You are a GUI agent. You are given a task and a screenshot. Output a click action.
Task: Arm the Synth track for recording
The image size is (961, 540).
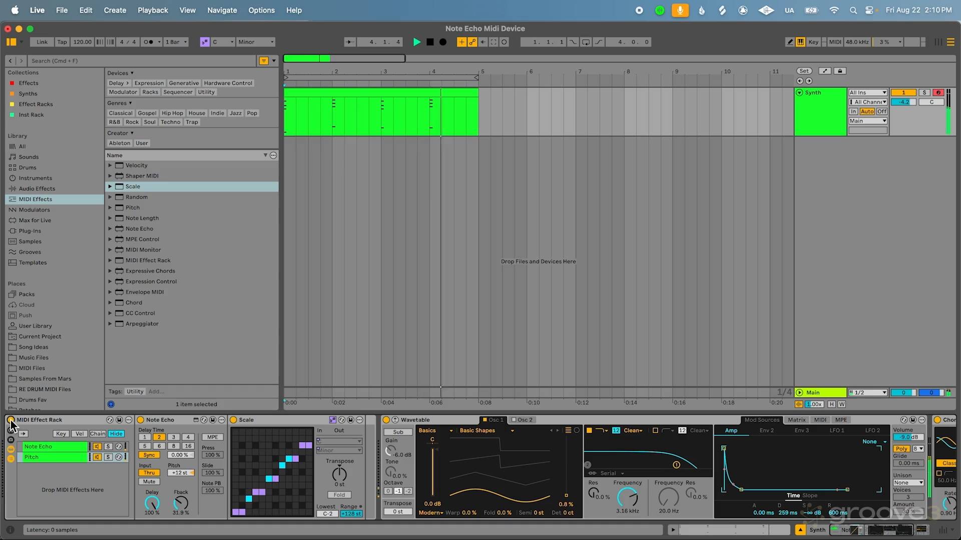coord(938,92)
